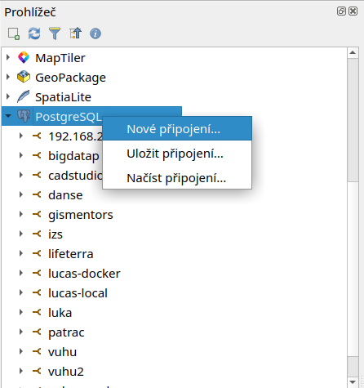Collapse the PostgreSQL node
364x388 pixels.
[8, 116]
